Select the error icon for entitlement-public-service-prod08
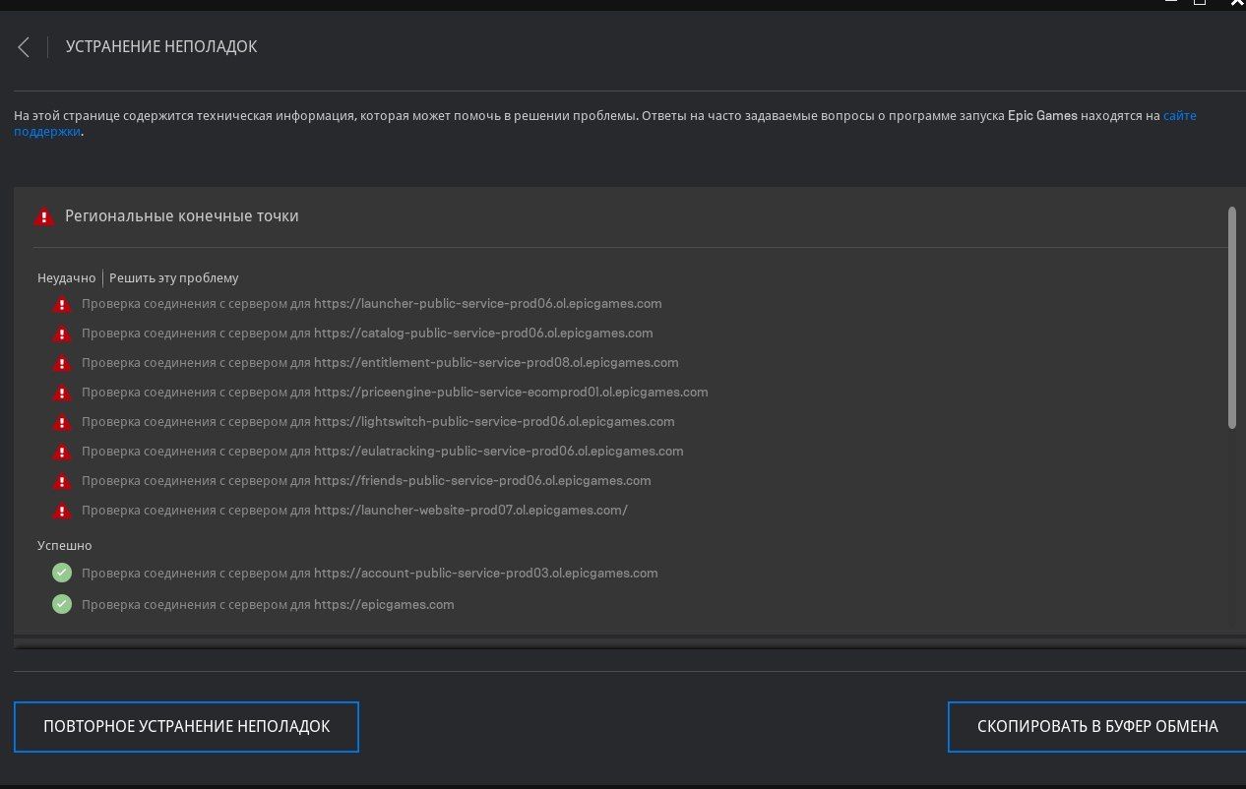 point(62,364)
